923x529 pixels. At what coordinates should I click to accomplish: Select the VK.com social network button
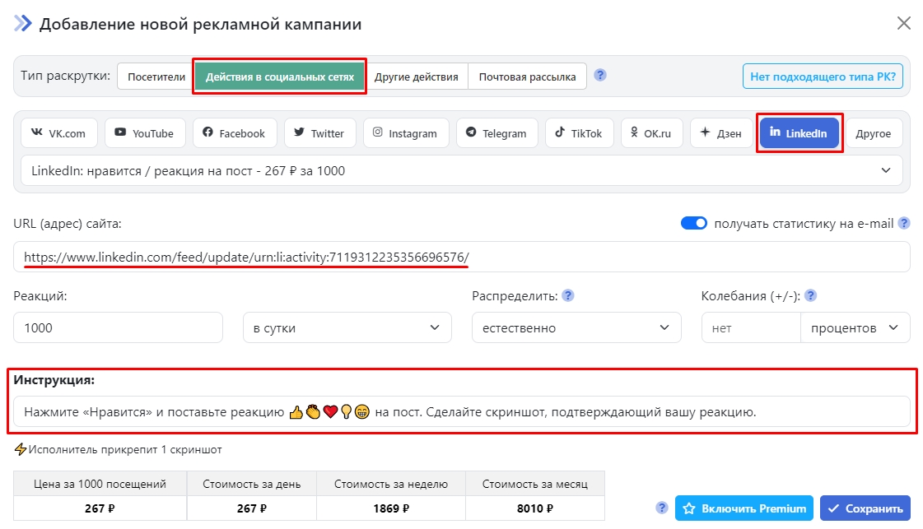tap(59, 133)
